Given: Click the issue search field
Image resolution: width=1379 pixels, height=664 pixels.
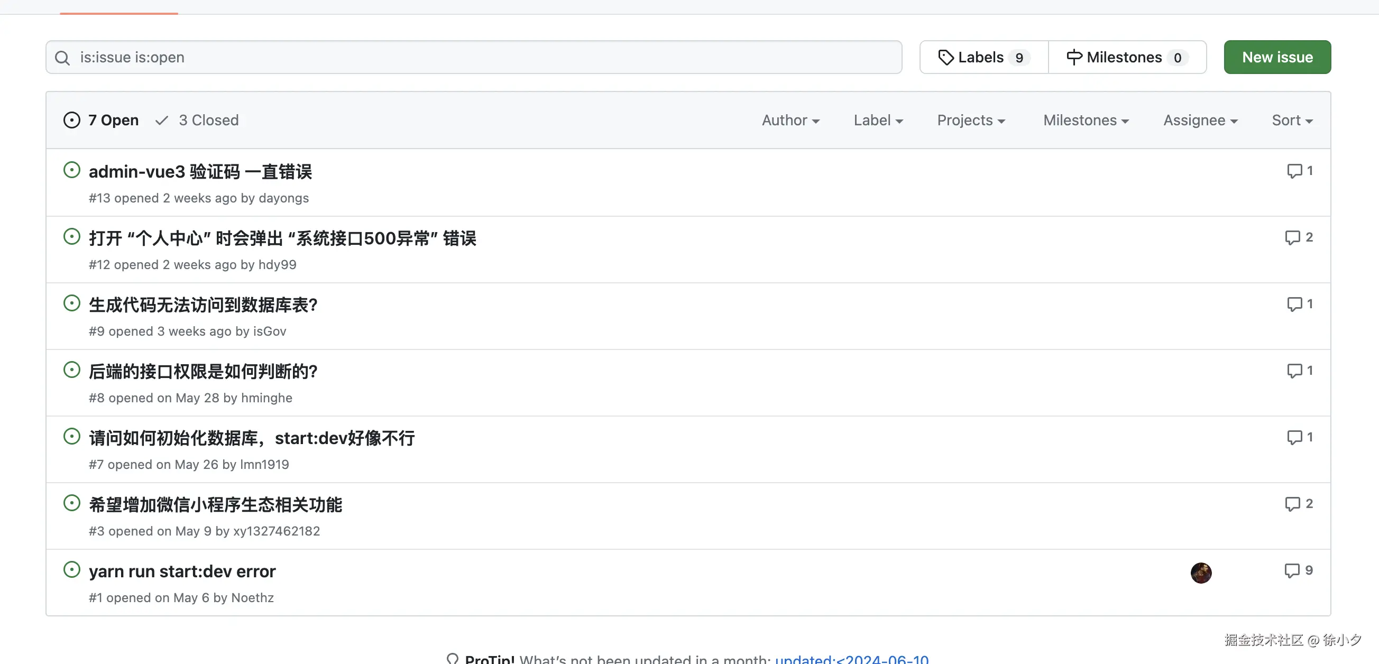Looking at the screenshot, I should click(x=482, y=57).
